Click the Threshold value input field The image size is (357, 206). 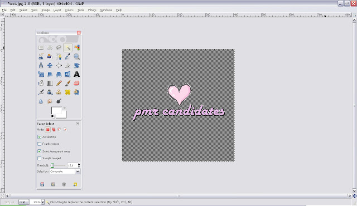[x=73, y=165]
